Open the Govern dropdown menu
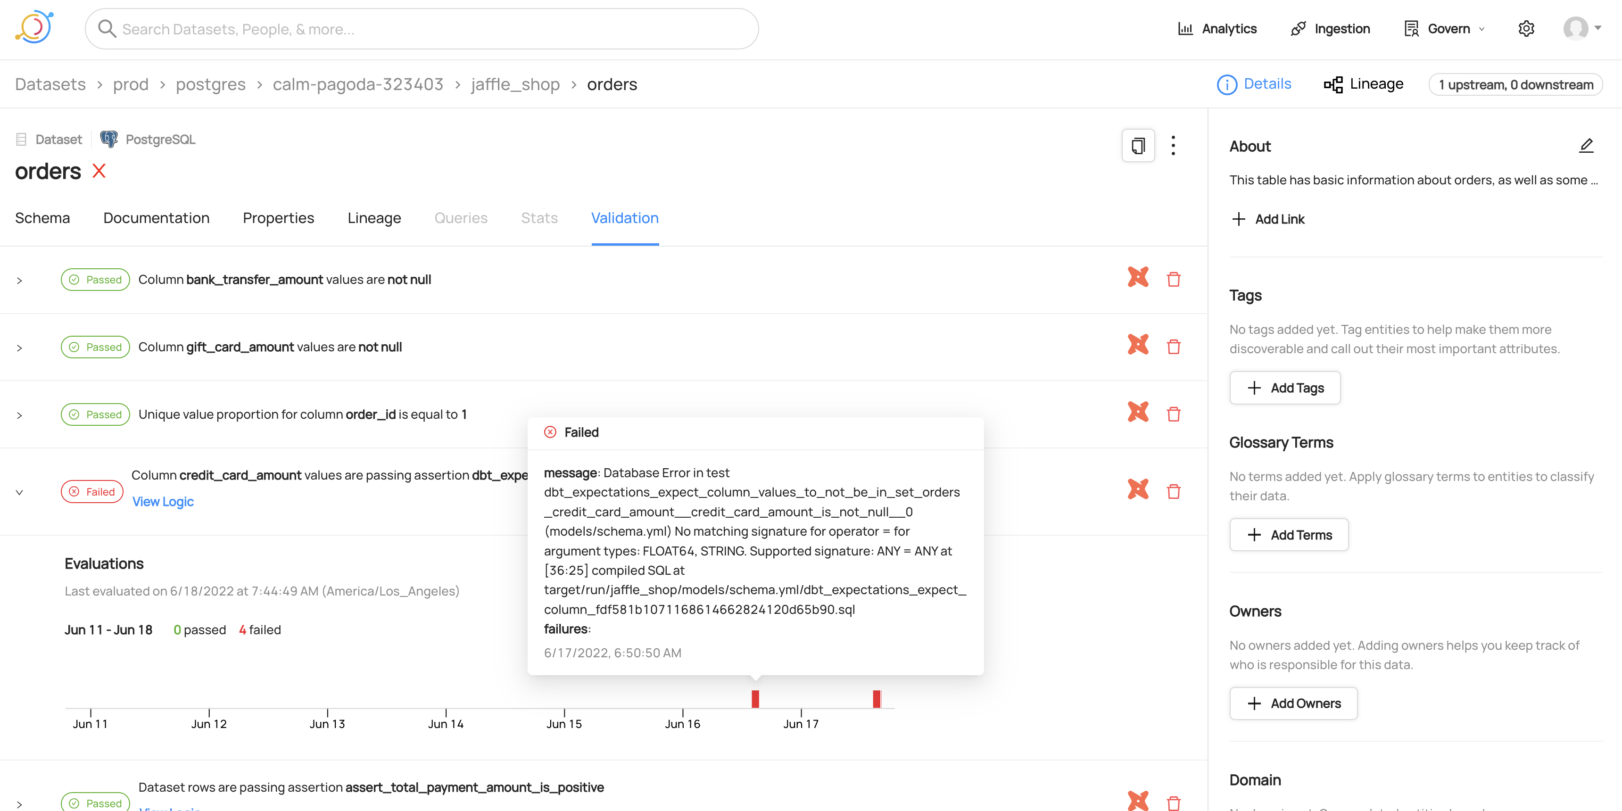This screenshot has height=811, width=1622. (x=1447, y=29)
